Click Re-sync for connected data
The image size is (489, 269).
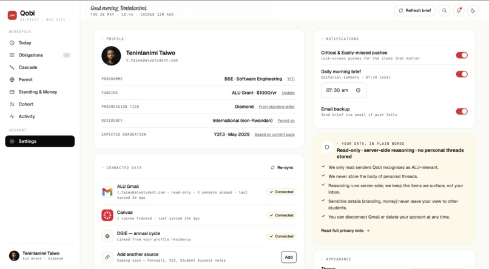(282, 167)
